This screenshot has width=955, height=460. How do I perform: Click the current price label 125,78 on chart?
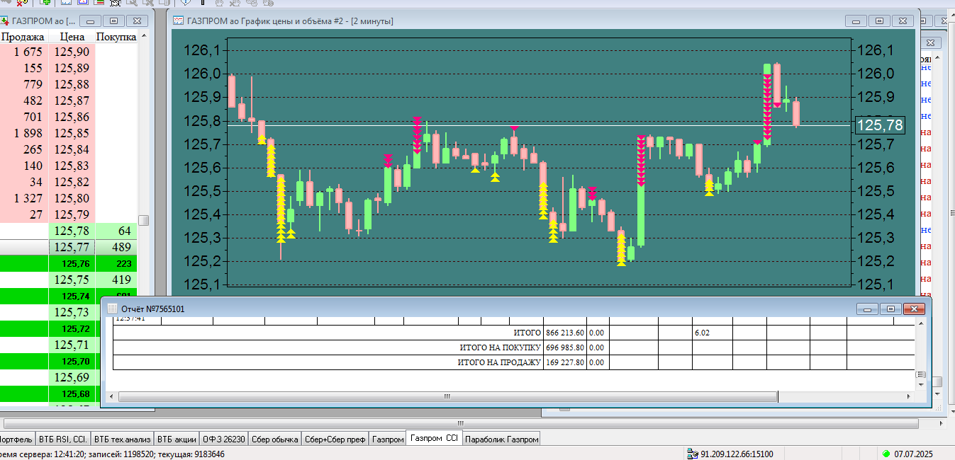click(880, 125)
